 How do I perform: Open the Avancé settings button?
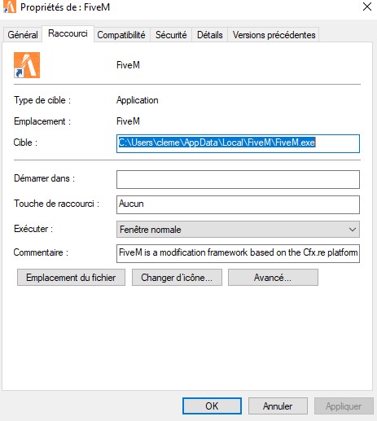(273, 278)
